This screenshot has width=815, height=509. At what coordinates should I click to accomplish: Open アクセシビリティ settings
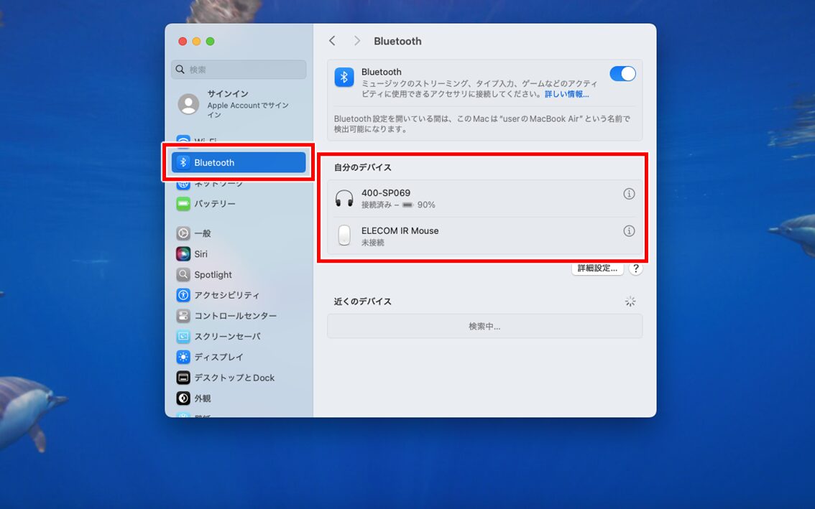coord(221,295)
